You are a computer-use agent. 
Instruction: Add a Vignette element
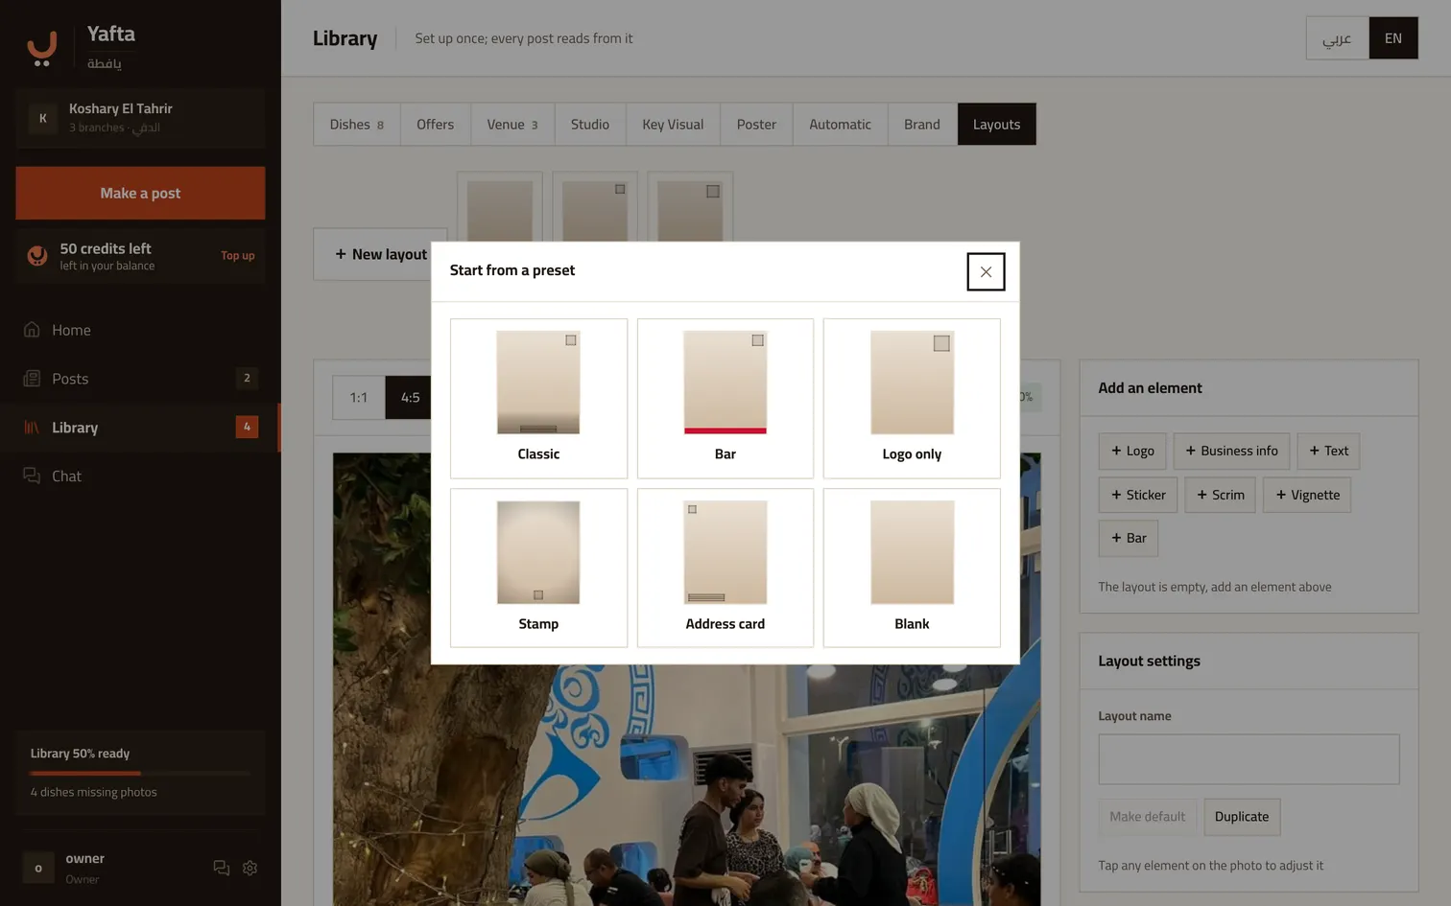point(1307,495)
